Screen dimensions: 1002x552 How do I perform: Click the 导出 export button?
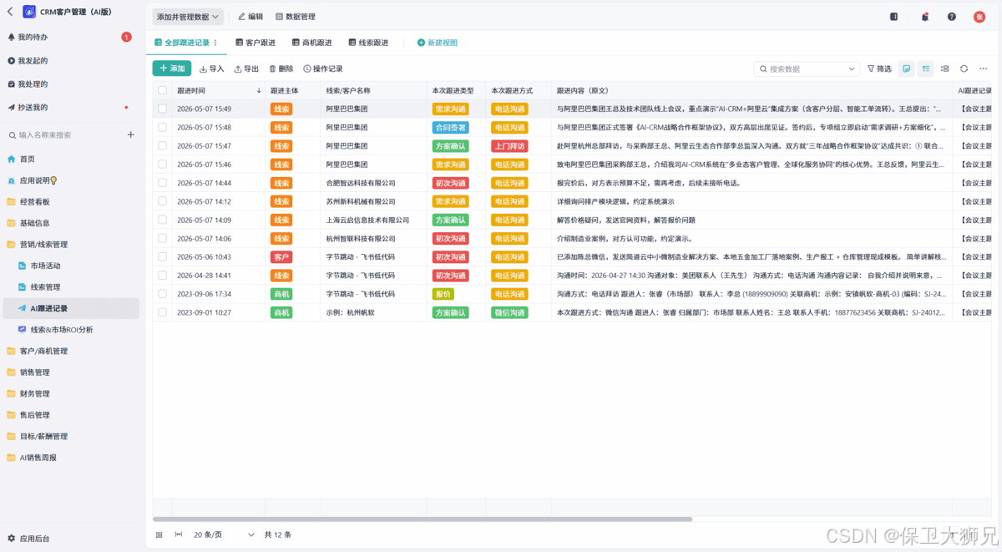246,69
